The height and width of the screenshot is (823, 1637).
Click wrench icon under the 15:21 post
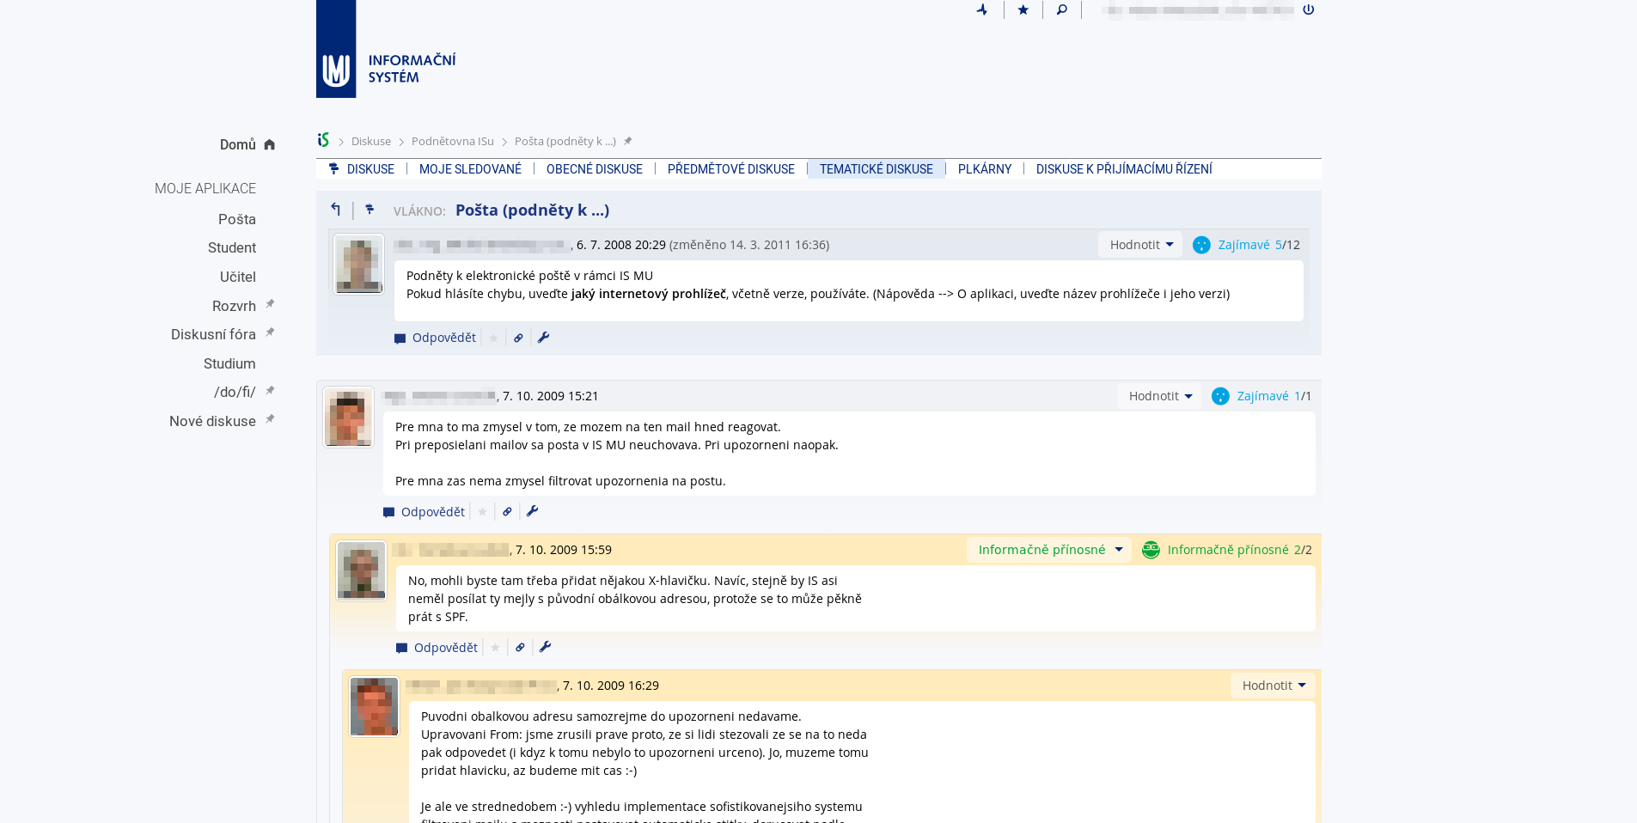point(532,512)
